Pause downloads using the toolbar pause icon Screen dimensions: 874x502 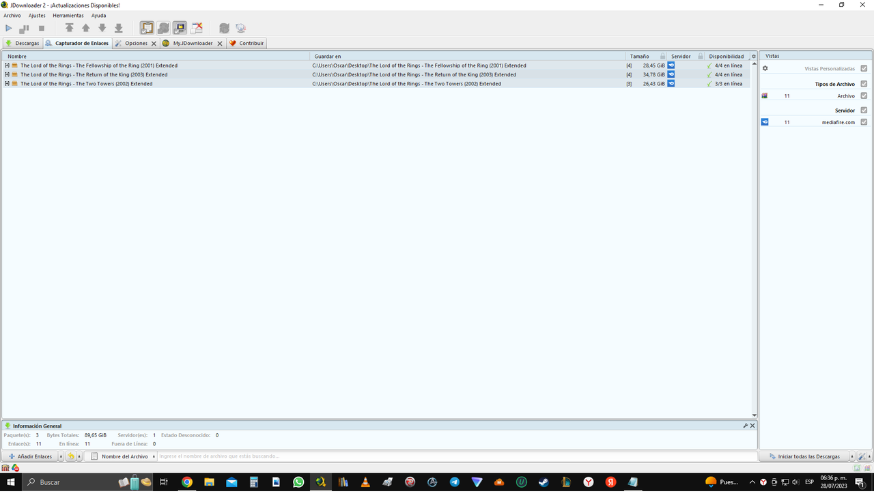pos(25,28)
